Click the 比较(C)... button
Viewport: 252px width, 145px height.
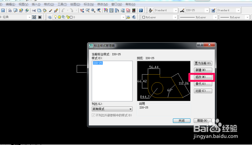point(203,91)
